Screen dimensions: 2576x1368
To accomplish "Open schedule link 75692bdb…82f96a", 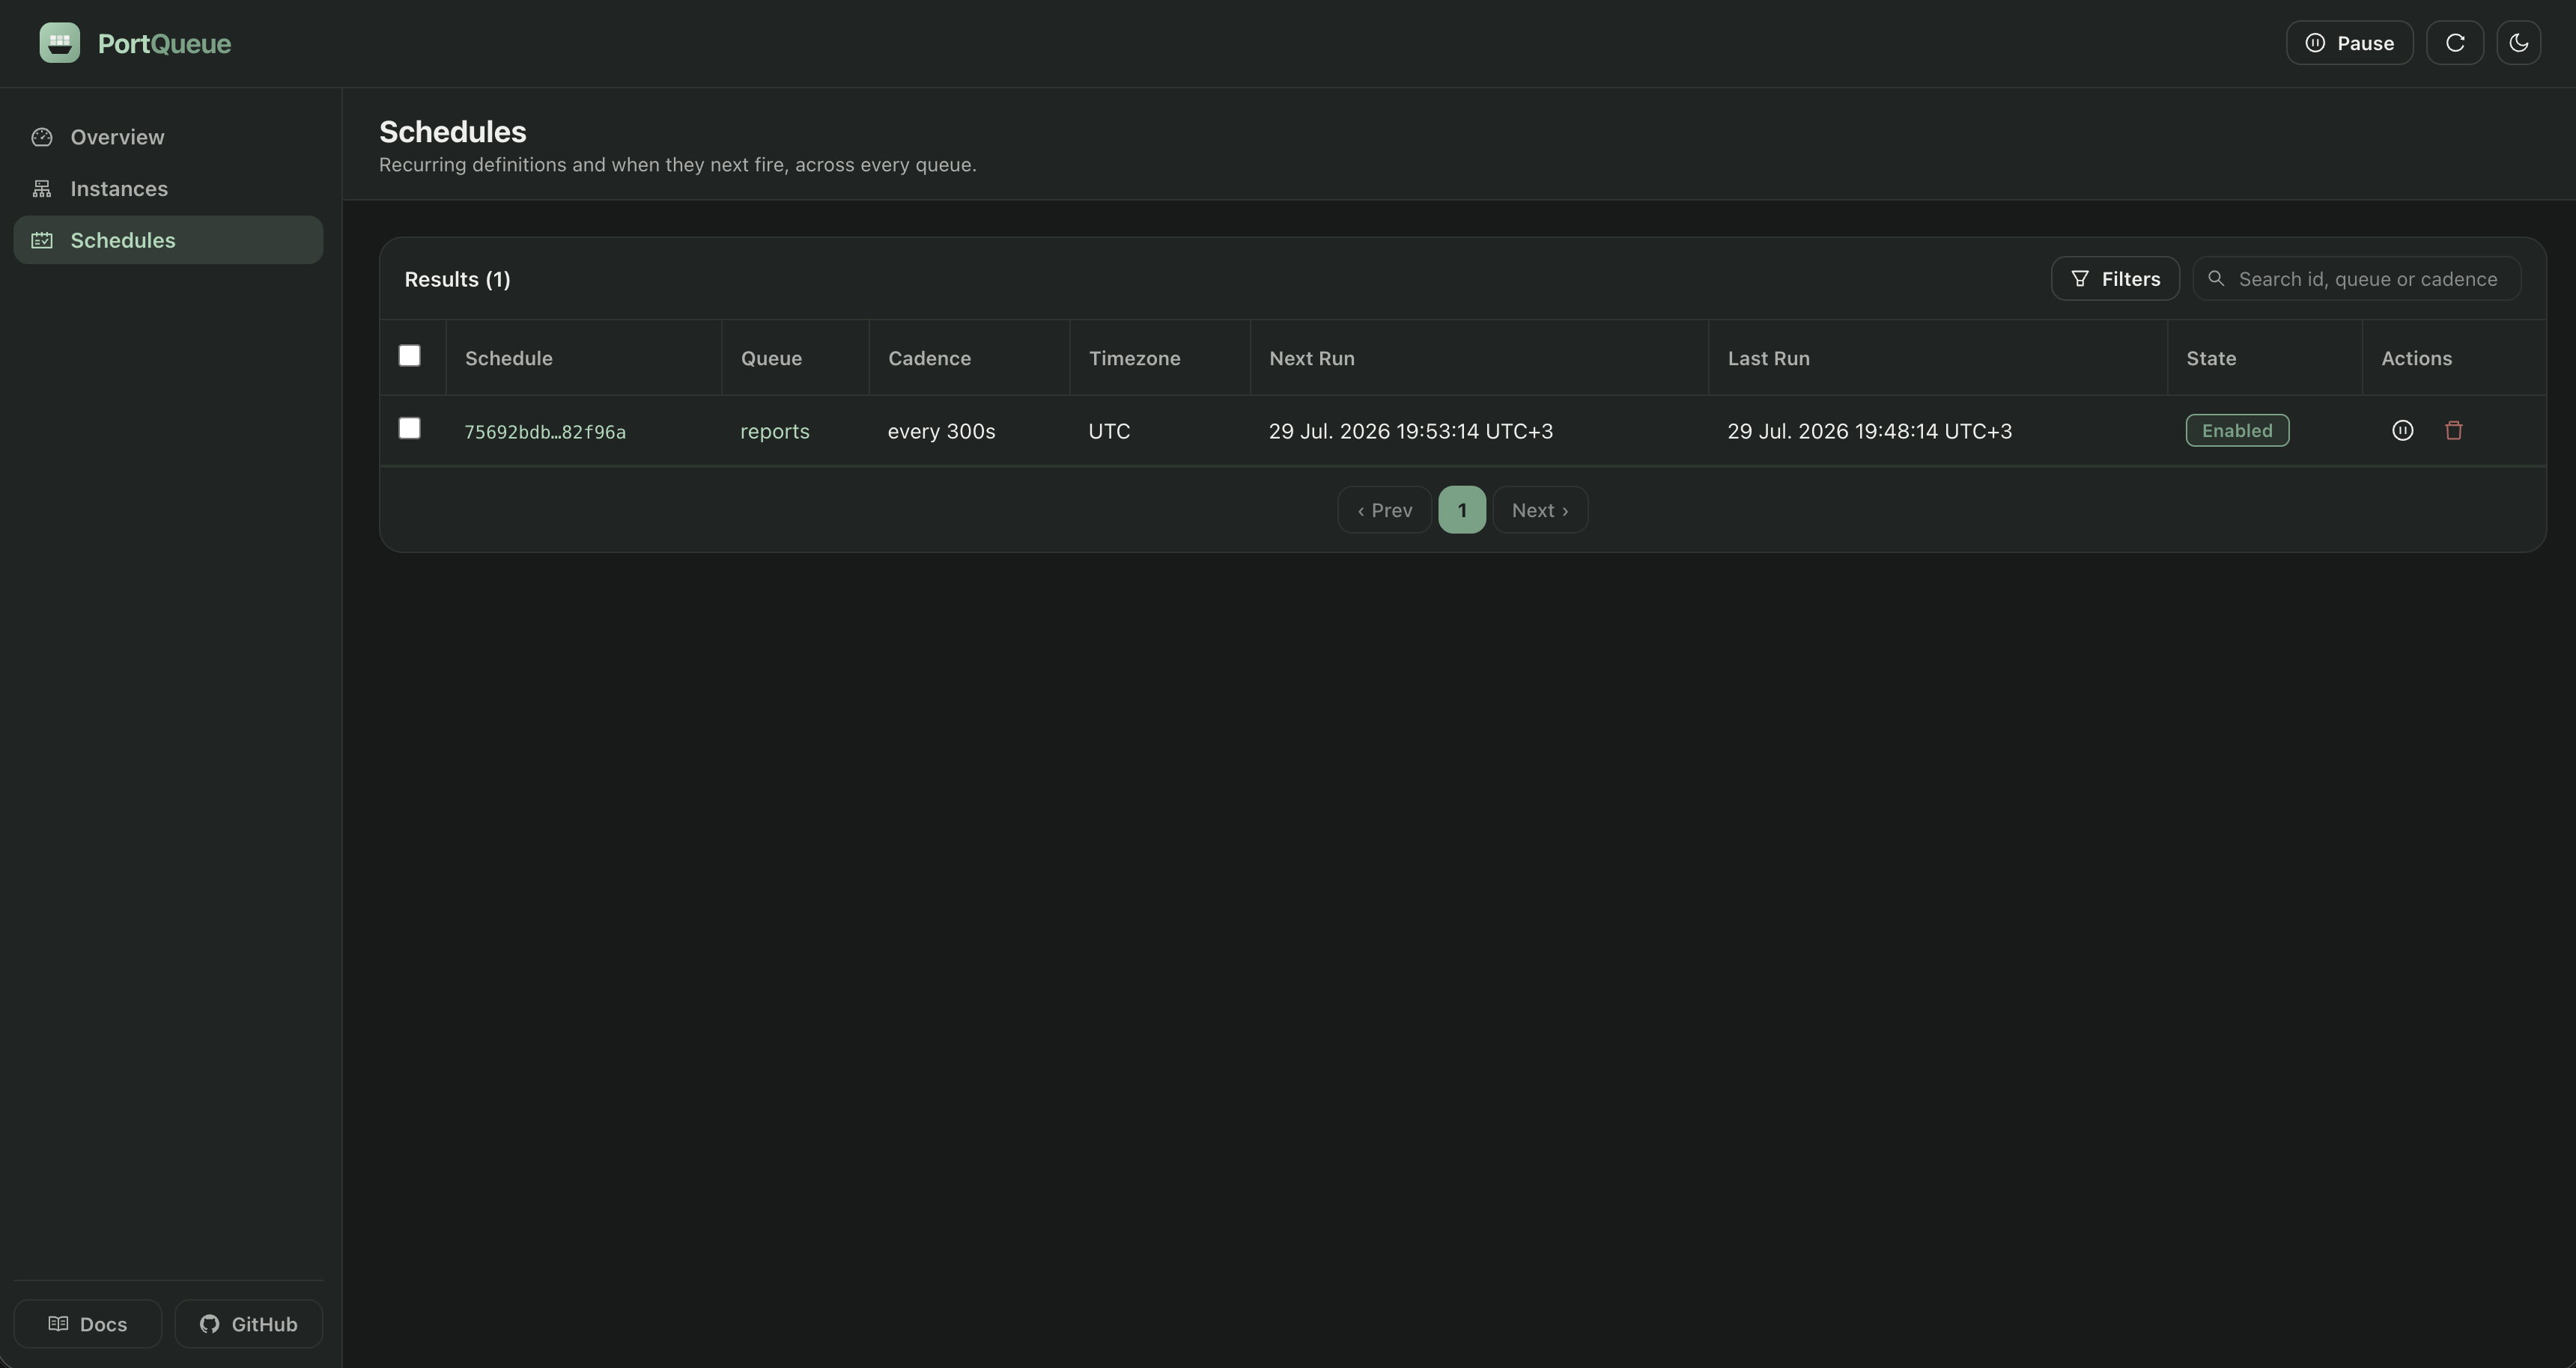I will tap(545, 432).
